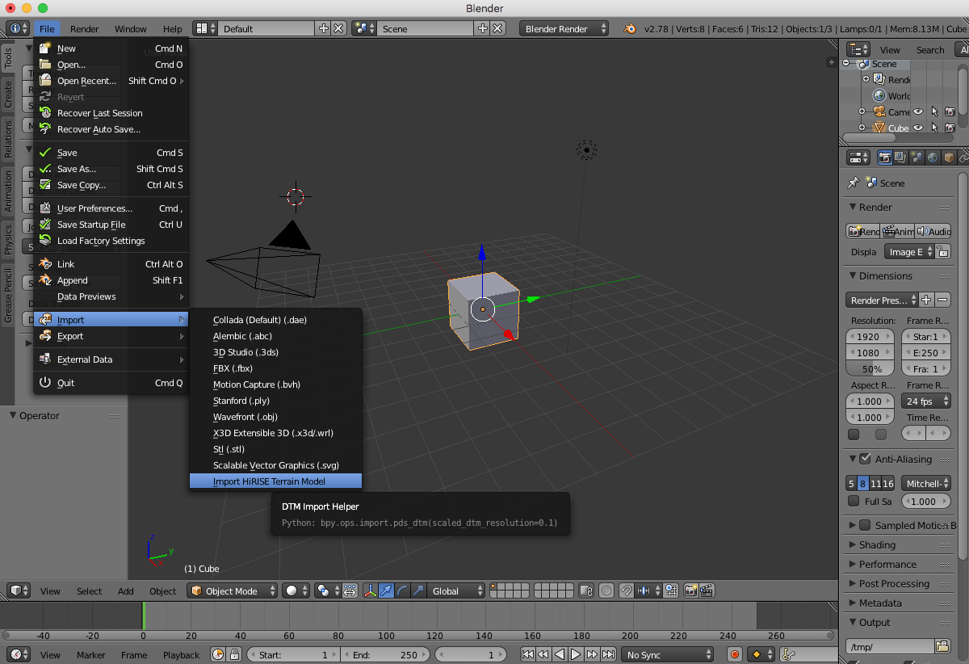
Task: Expand the Cube row in outliner
Action: (x=862, y=128)
